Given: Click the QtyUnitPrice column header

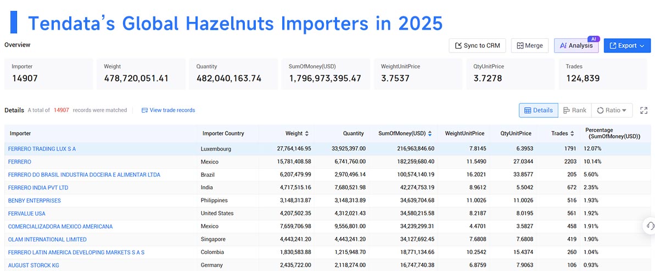Looking at the screenshot, I should point(516,134).
